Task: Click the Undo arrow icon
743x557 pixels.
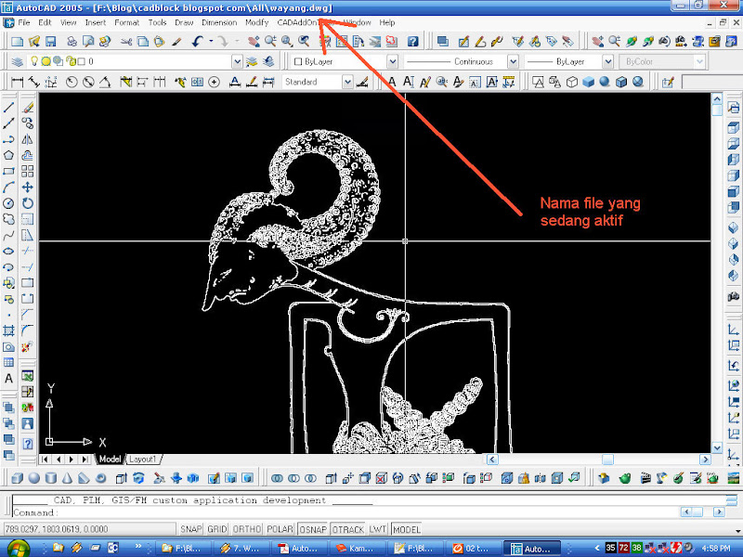Action: click(x=198, y=42)
